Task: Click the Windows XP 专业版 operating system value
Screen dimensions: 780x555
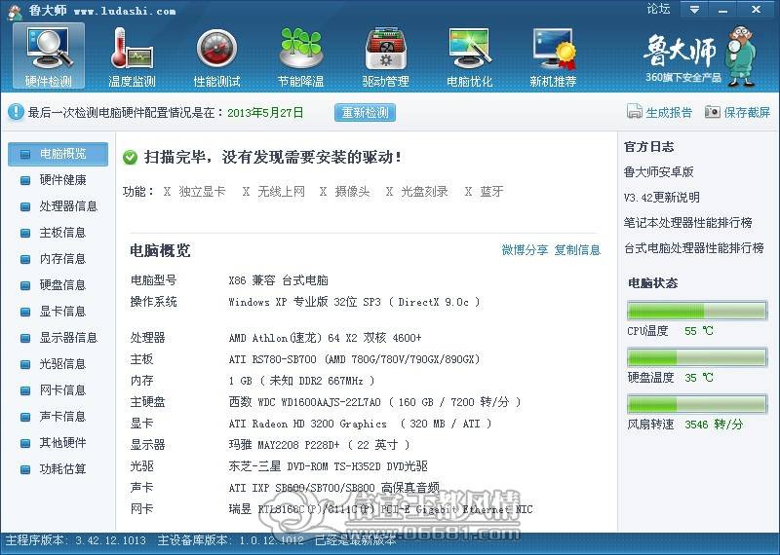Action: point(355,302)
